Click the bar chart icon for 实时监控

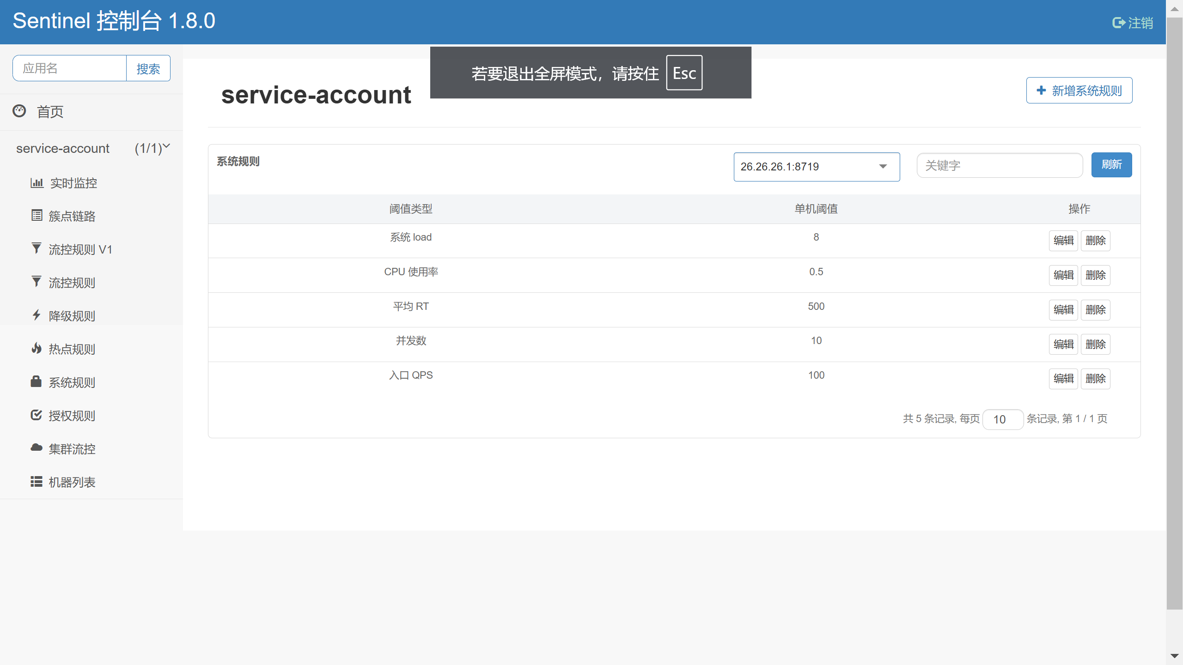[x=37, y=183]
